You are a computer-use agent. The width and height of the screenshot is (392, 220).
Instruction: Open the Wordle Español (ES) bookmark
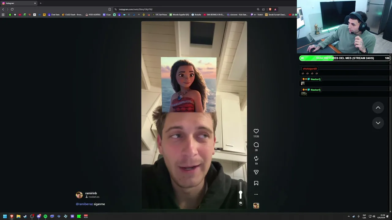click(179, 15)
